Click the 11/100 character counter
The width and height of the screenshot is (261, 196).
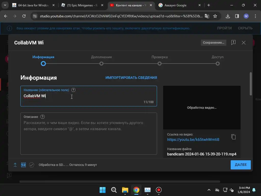149,102
